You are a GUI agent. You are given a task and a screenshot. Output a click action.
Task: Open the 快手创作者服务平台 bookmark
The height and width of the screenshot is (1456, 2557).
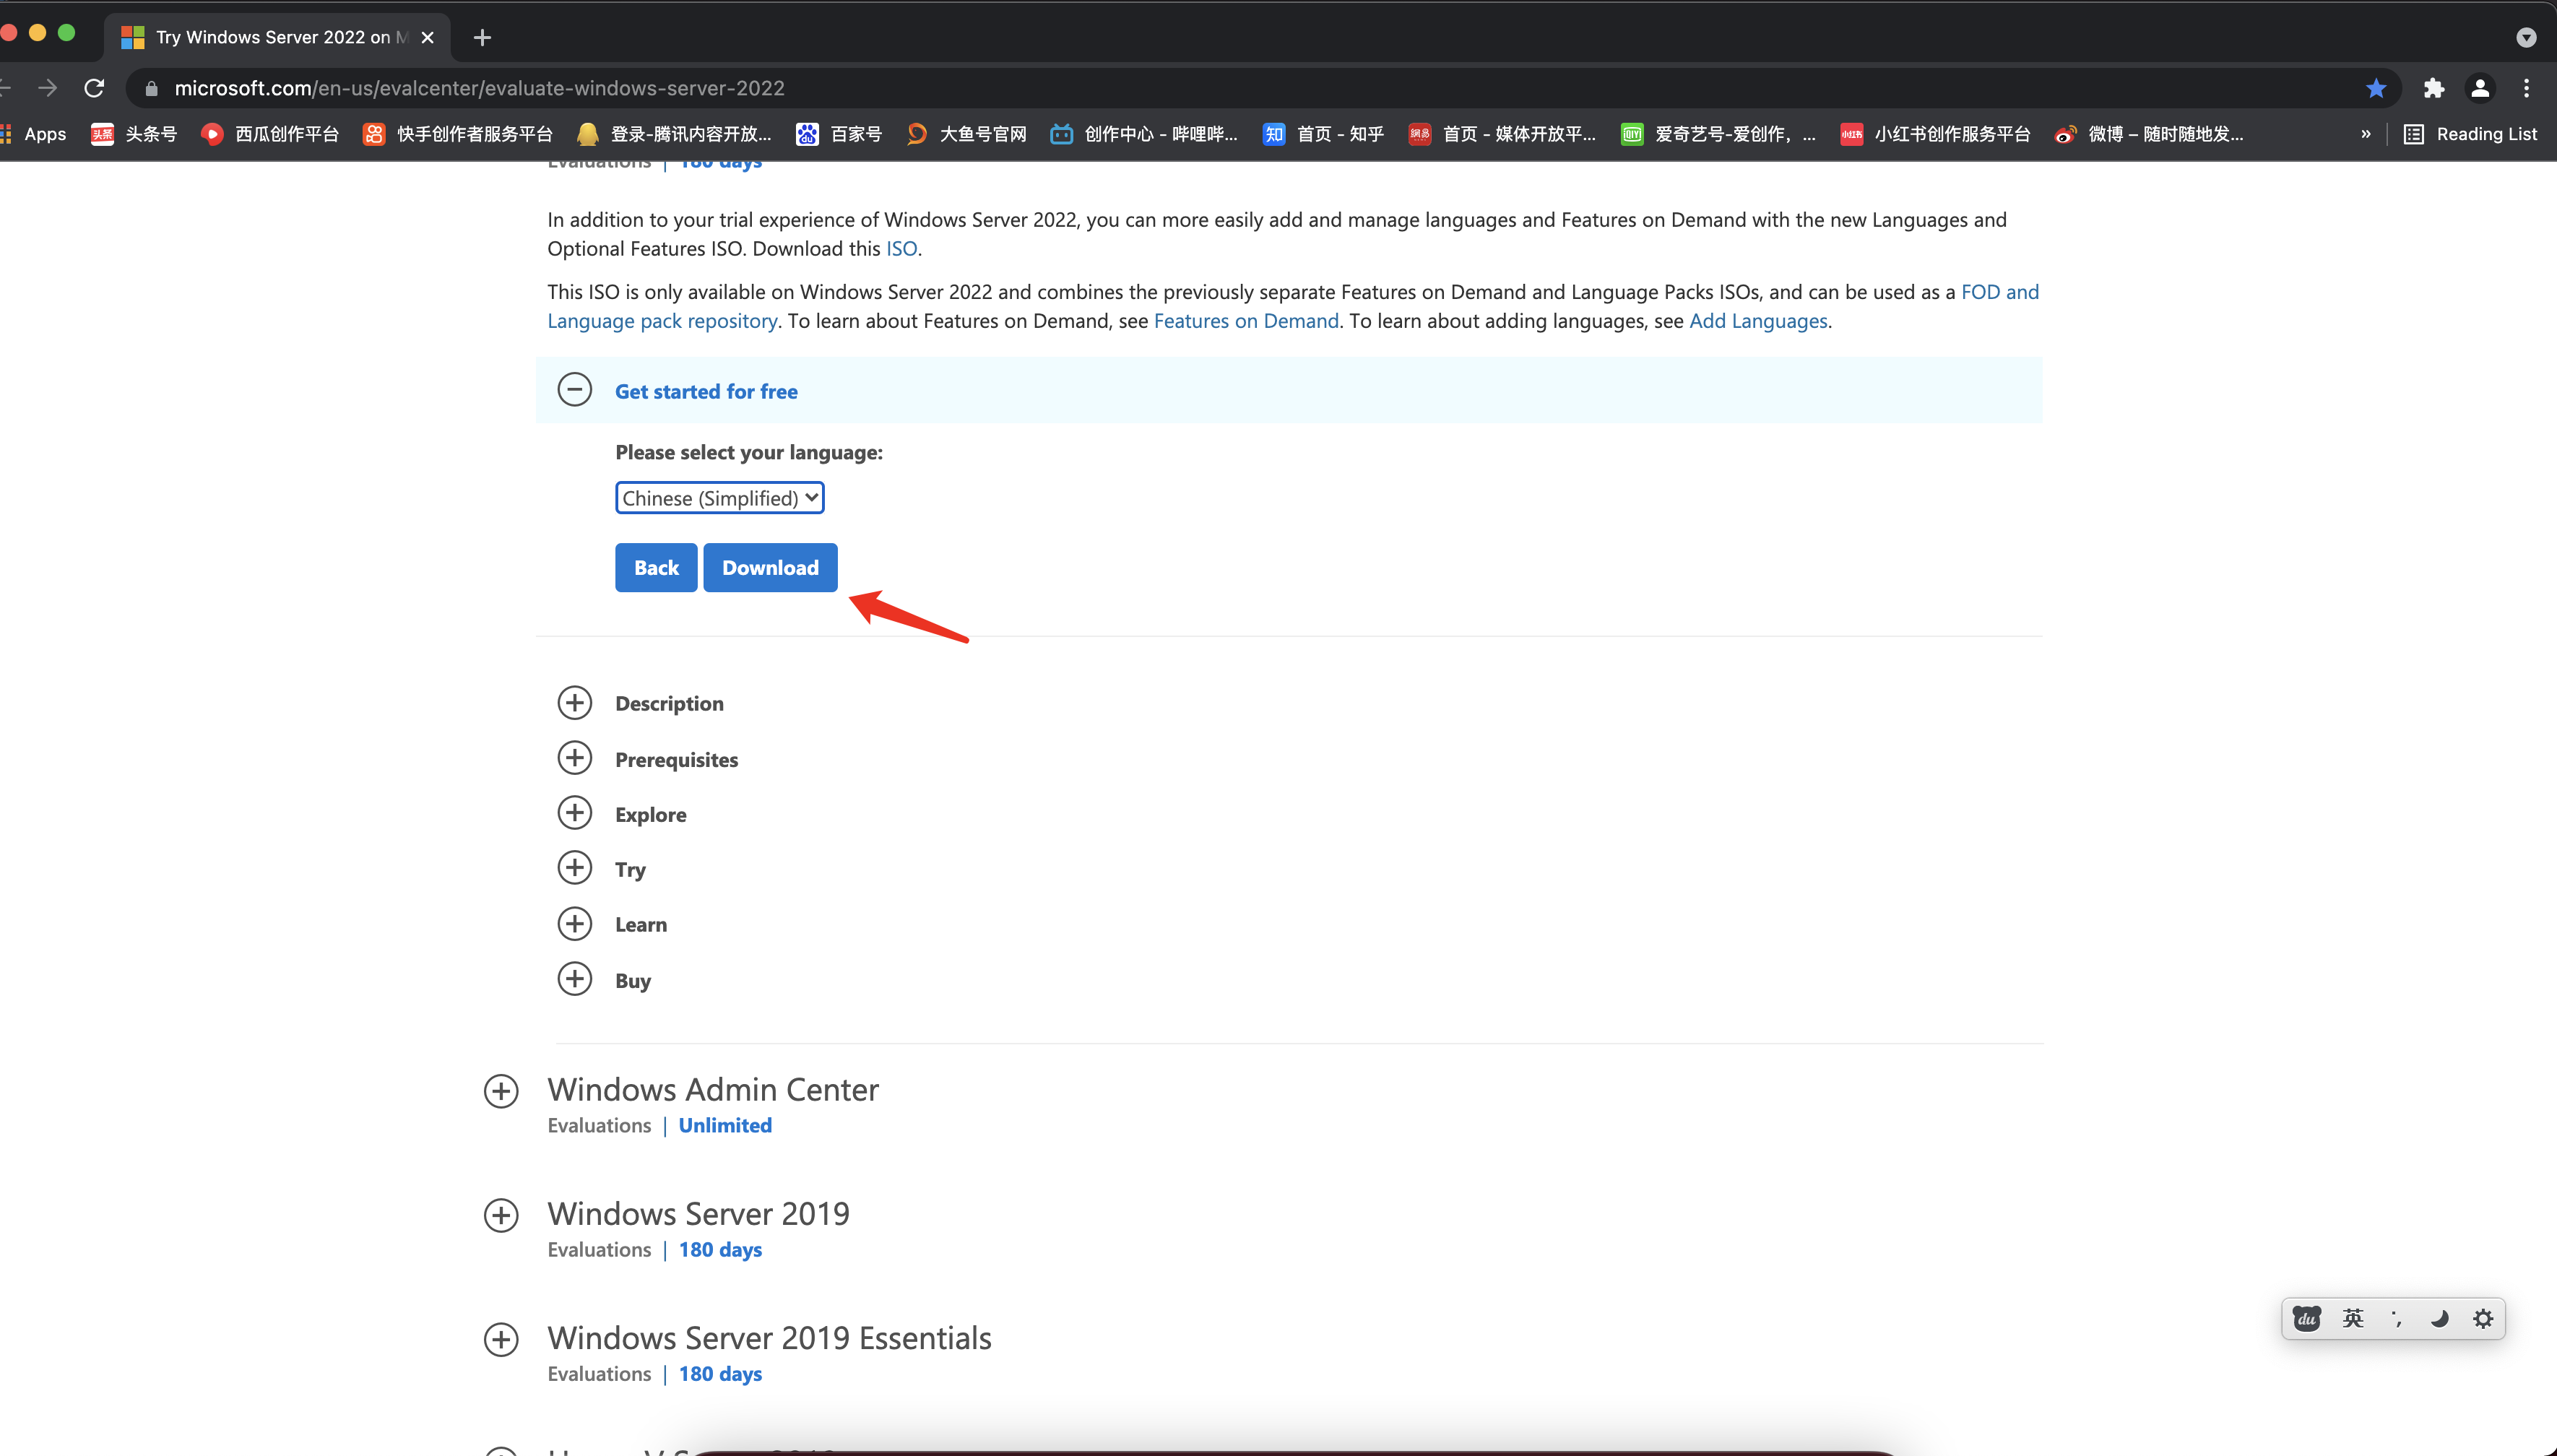click(x=458, y=134)
